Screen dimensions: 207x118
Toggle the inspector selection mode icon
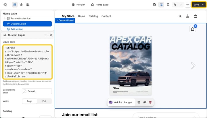(x=161, y=5)
